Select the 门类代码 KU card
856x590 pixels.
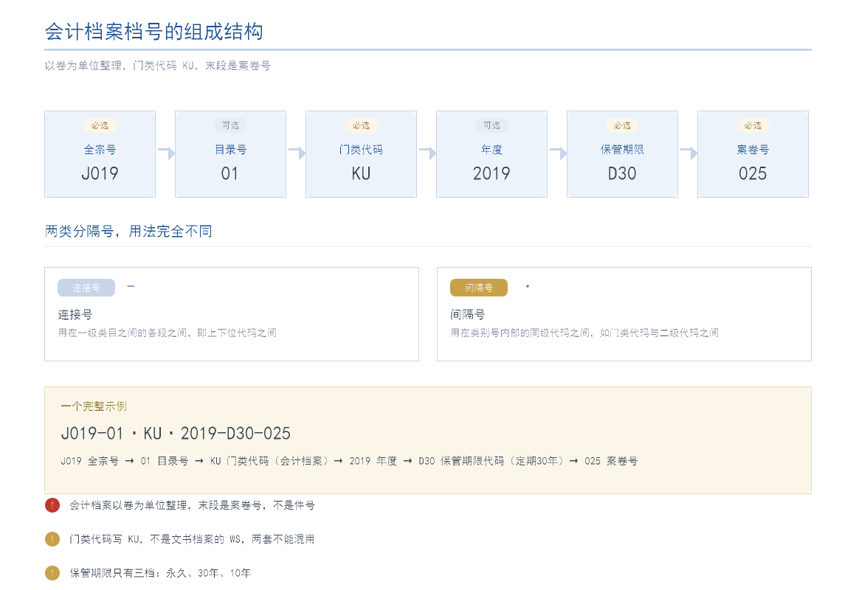361,154
